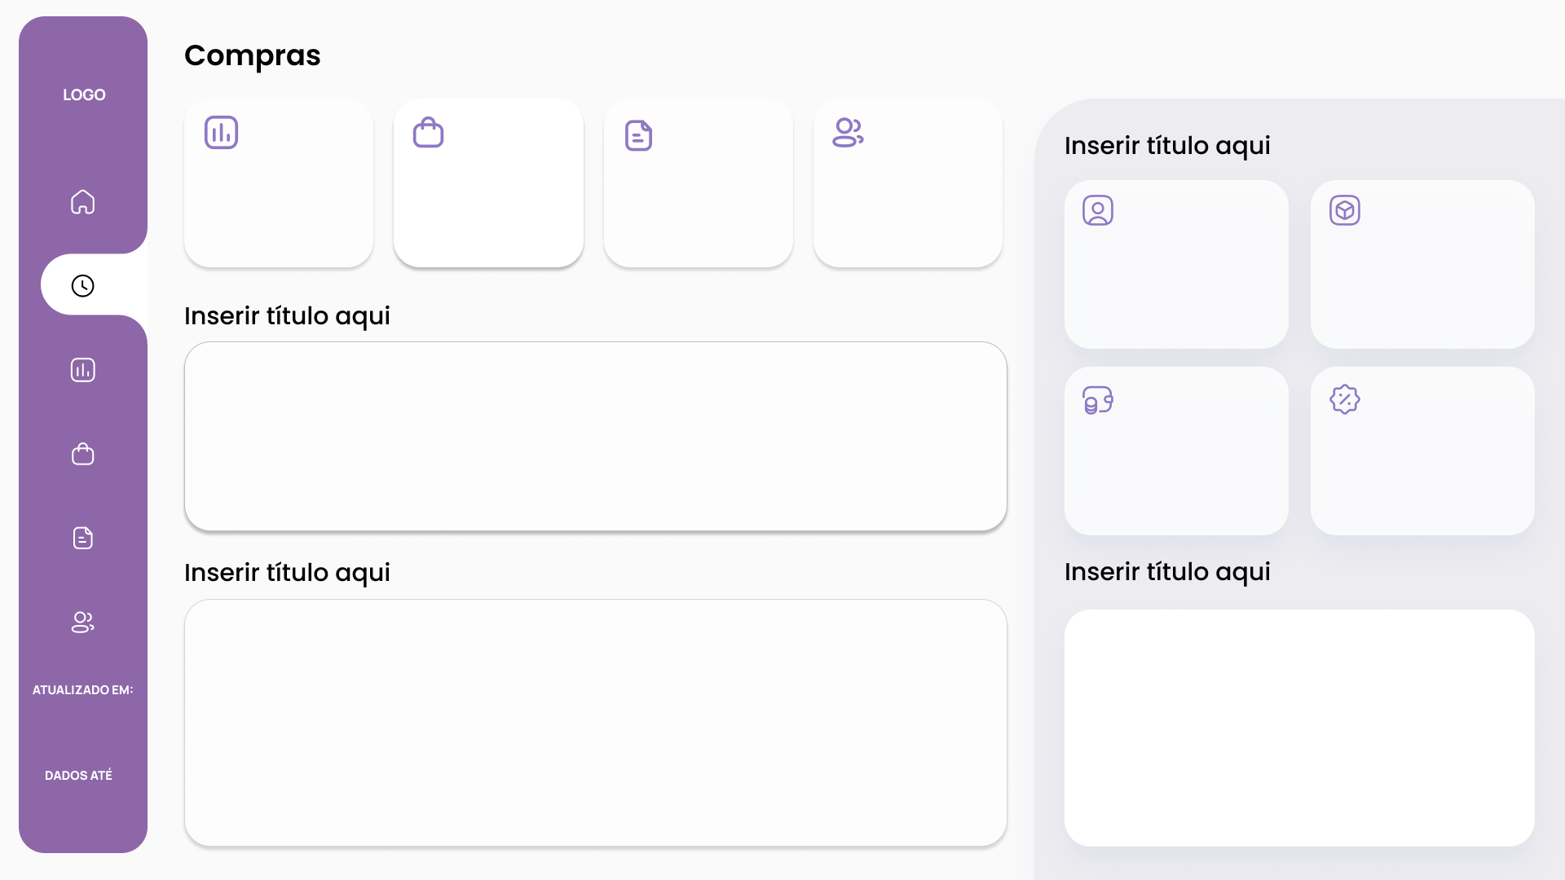Image resolution: width=1565 pixels, height=880 pixels.
Task: Open the bar chart sidebar icon
Action: tap(82, 370)
